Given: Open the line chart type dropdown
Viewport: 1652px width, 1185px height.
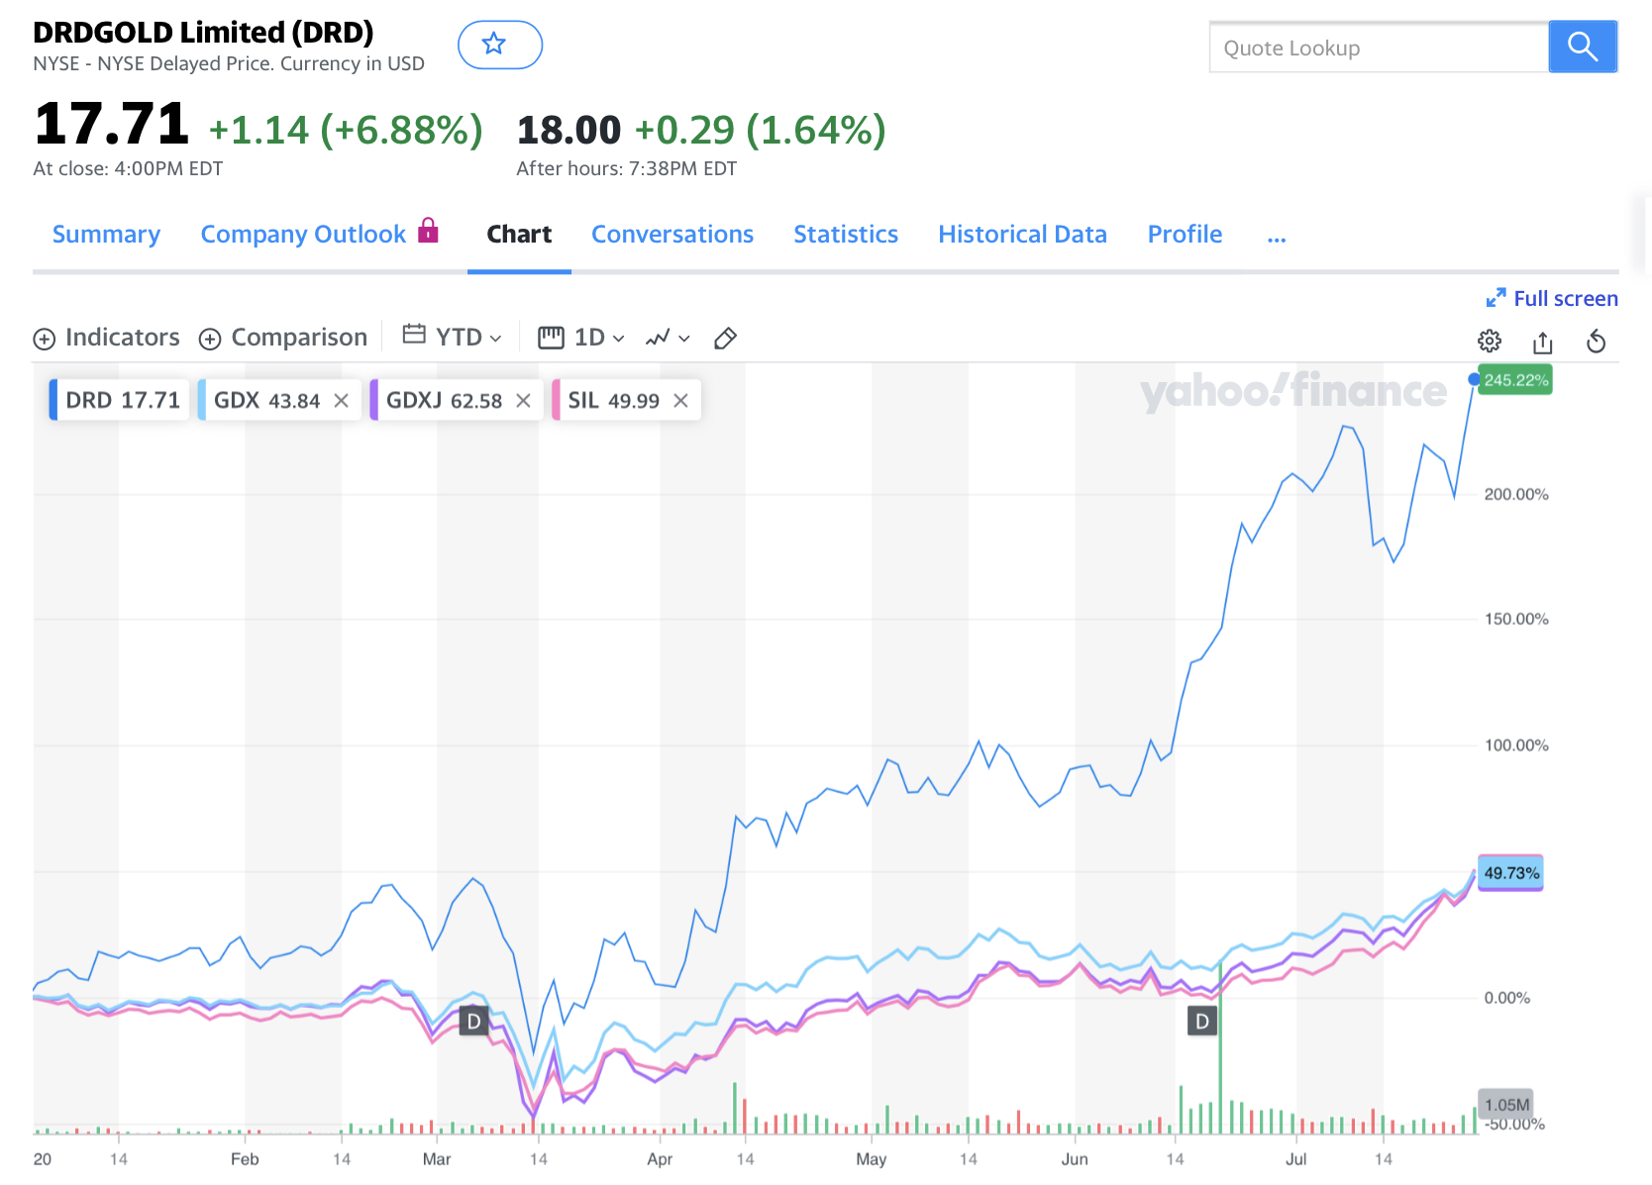Looking at the screenshot, I should click(x=668, y=339).
